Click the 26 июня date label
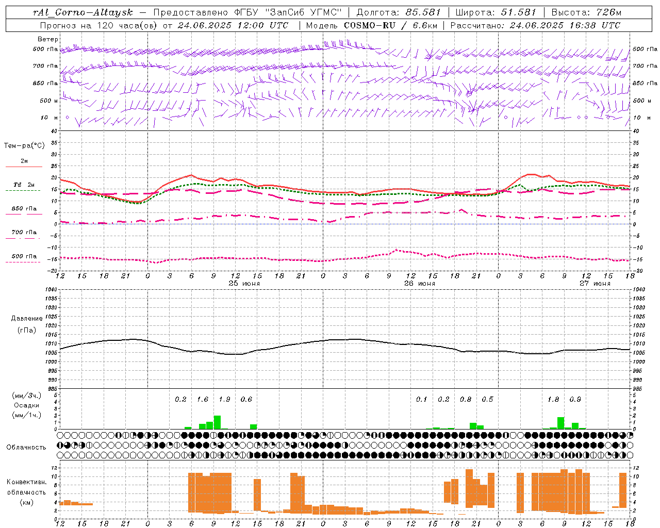The height and width of the screenshot is (528, 660). (419, 284)
